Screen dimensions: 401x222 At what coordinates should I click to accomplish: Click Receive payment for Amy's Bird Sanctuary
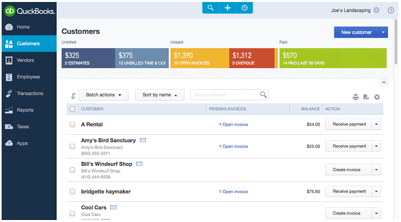pyautogui.click(x=349, y=146)
